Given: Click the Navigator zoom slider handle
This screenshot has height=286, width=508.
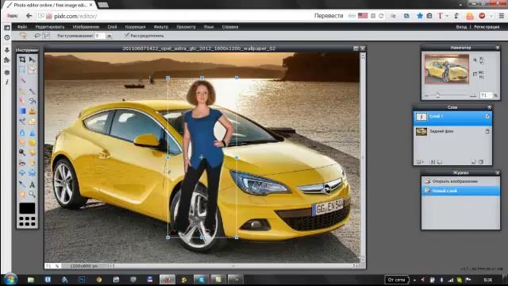Looking at the screenshot, I should coord(437,95).
